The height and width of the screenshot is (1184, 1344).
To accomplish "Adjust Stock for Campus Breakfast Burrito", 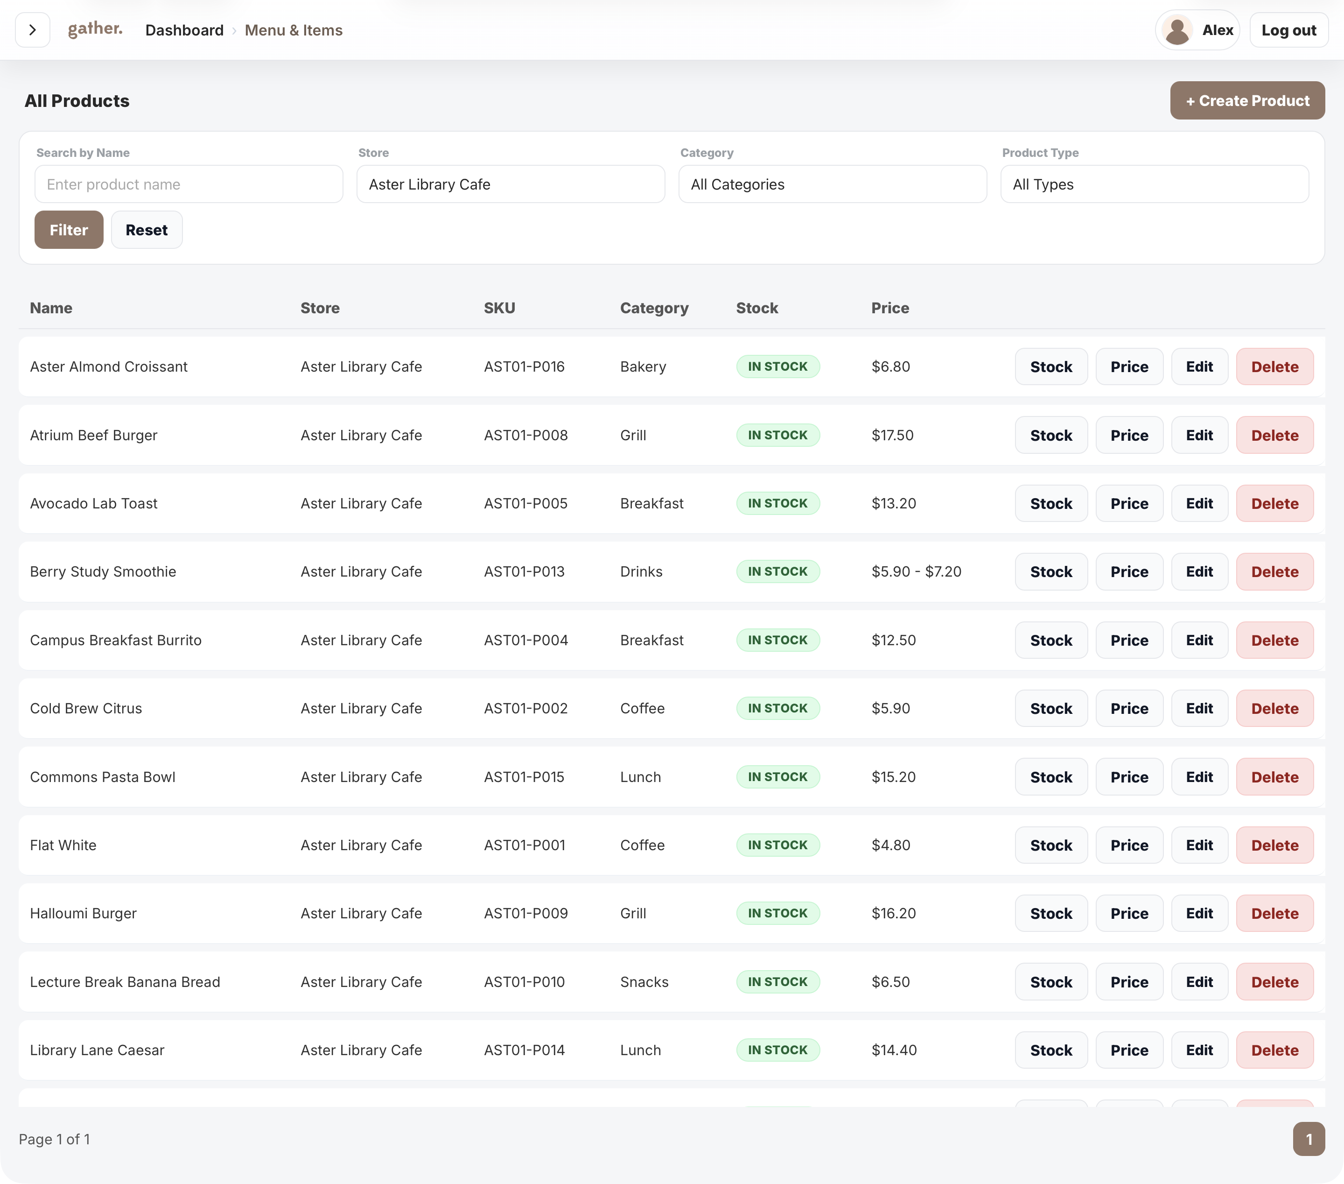I will 1051,641.
